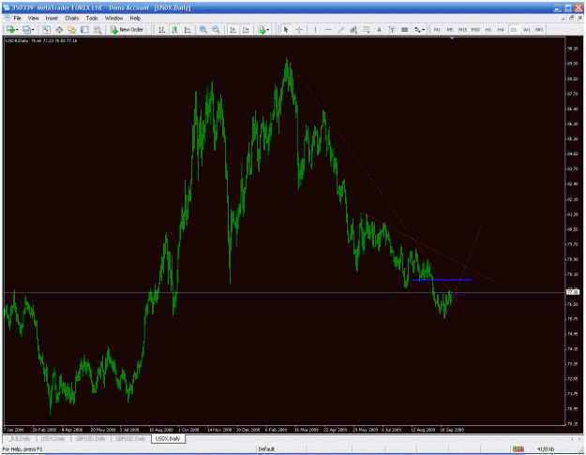Open the Strategy Tester icon
Viewport: 586px width, 455px height.
[98, 29]
